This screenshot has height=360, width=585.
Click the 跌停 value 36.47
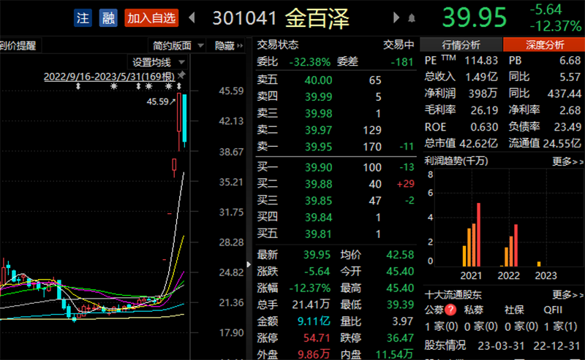400,338
